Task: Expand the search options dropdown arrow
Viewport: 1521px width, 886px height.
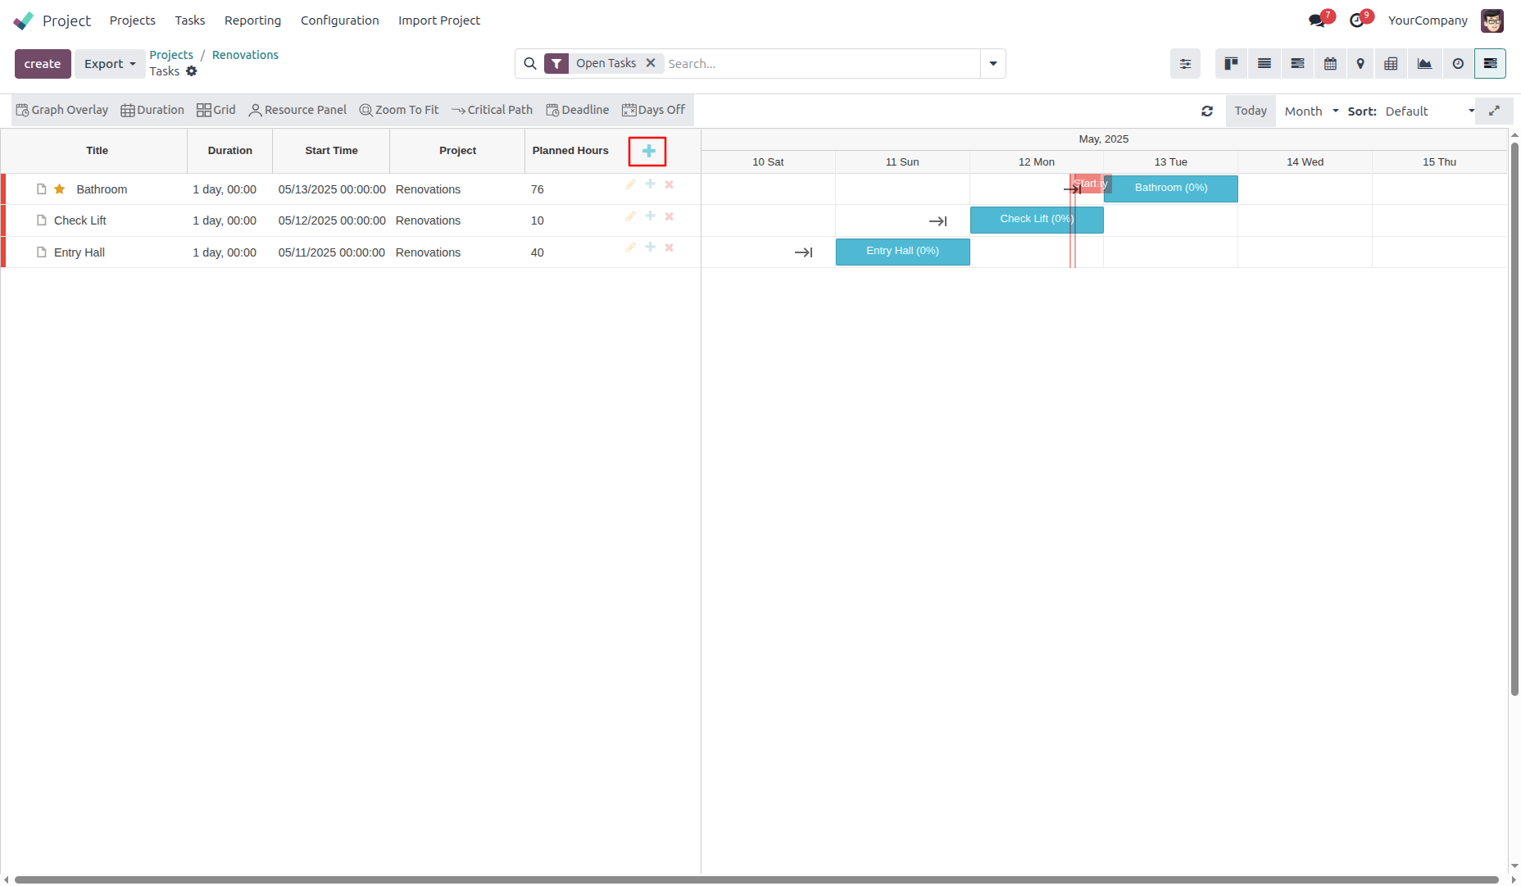Action: pyautogui.click(x=993, y=64)
